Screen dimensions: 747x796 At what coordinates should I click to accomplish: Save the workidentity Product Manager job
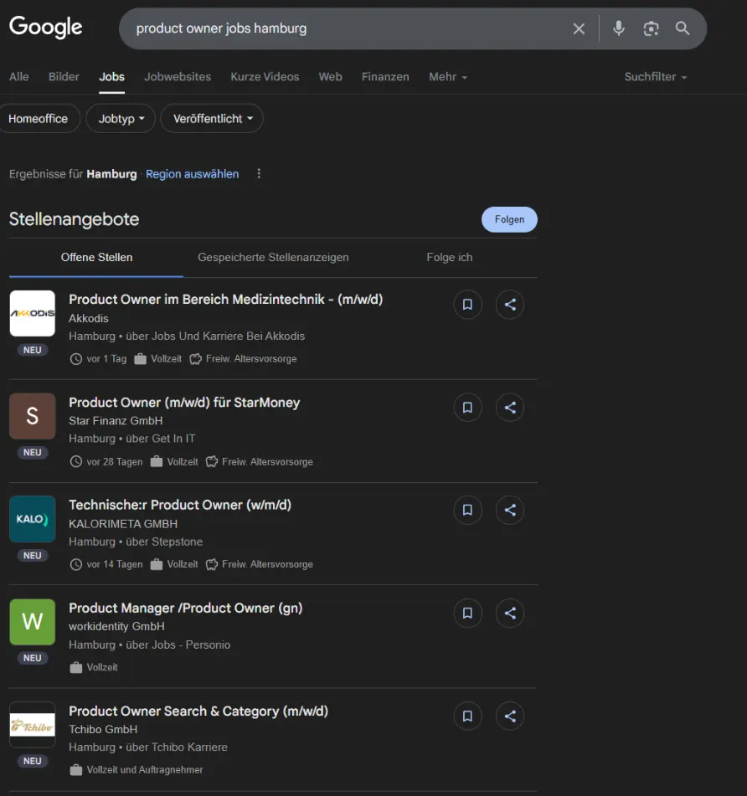pyautogui.click(x=467, y=614)
